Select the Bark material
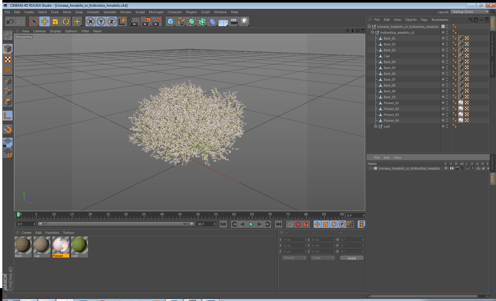Viewport: 496px width, 301px height. [23, 247]
